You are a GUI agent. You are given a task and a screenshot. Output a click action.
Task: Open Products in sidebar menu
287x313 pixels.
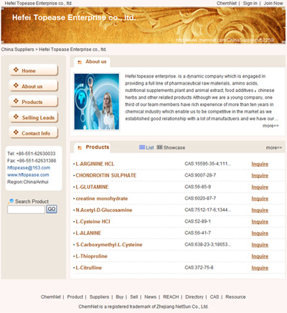[x=34, y=102]
